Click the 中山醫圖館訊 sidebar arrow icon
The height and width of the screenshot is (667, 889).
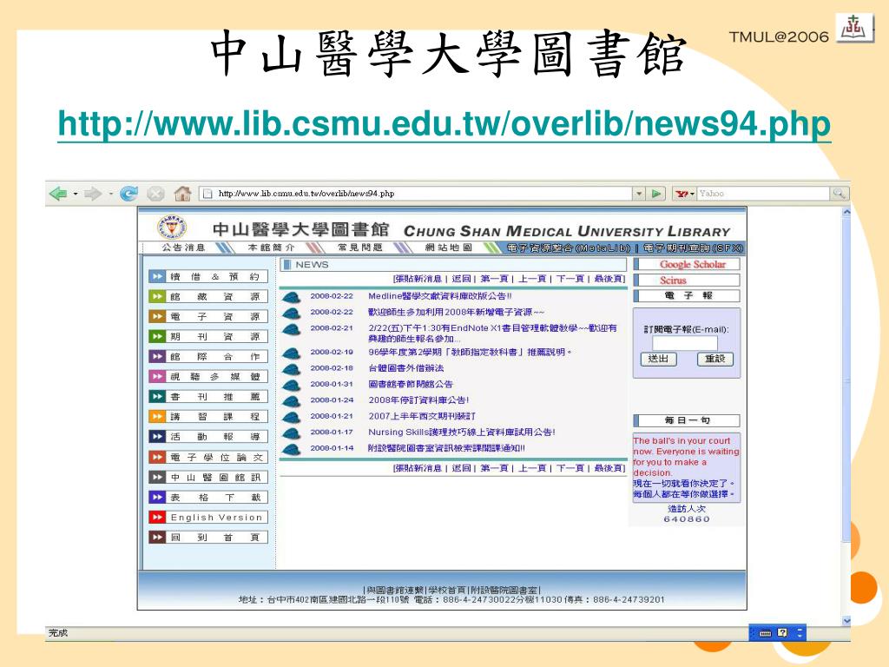coord(157,478)
